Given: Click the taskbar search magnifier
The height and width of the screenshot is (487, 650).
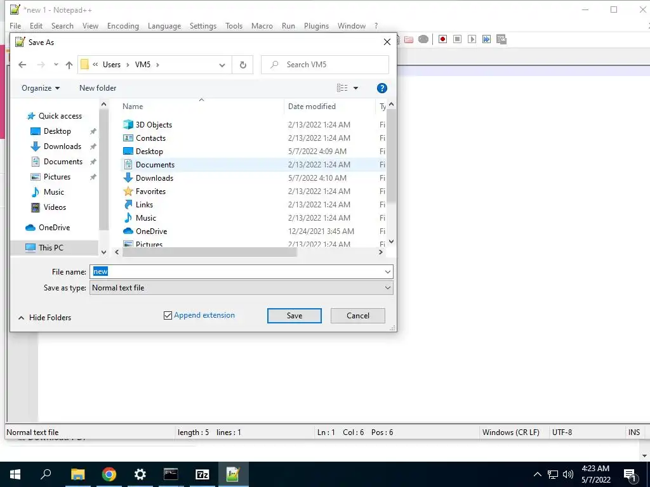Looking at the screenshot, I should click(46, 474).
